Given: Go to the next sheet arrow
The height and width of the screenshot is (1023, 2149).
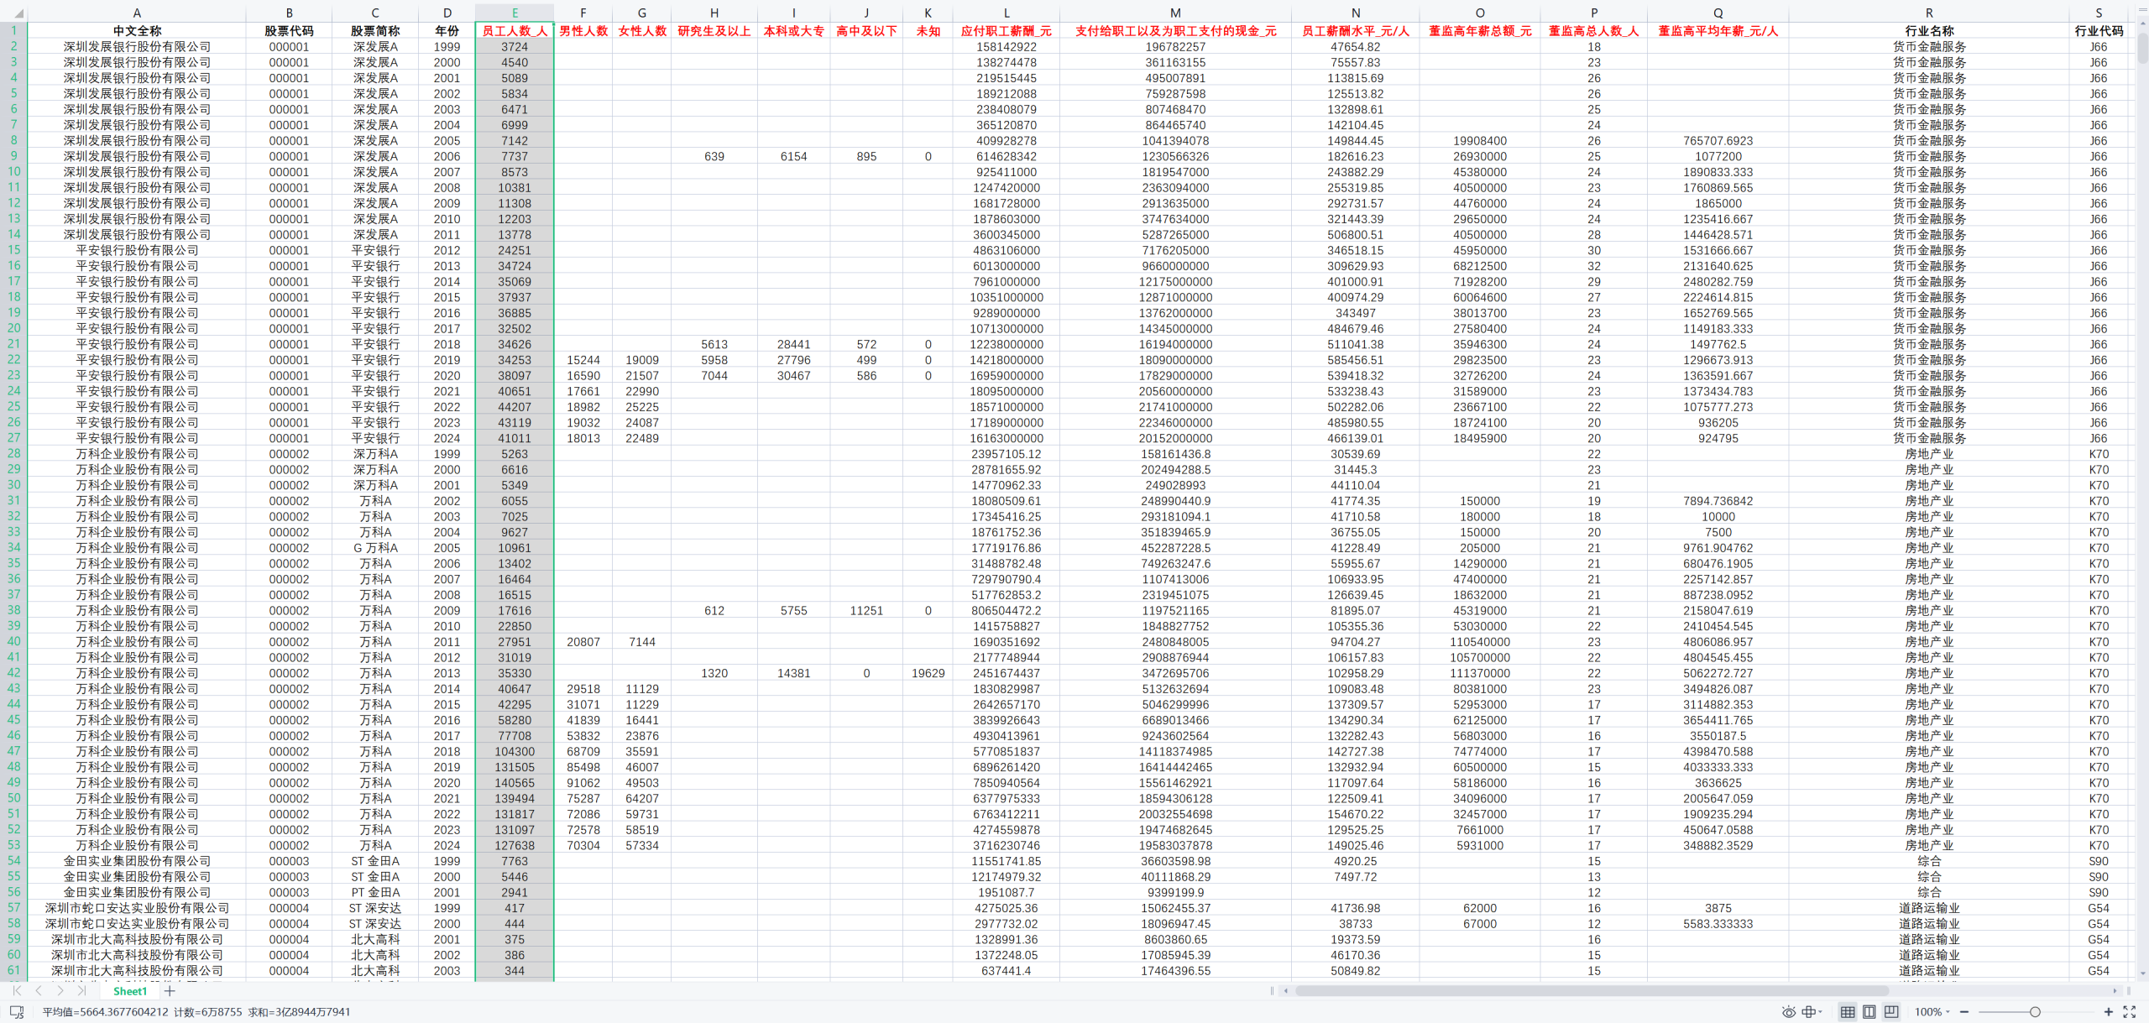Looking at the screenshot, I should click(60, 991).
